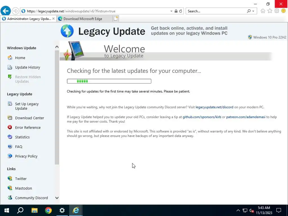This screenshot has width=288, height=216.
Task: Click the Internet Explorer taskbar icon
Action: pos(76,210)
